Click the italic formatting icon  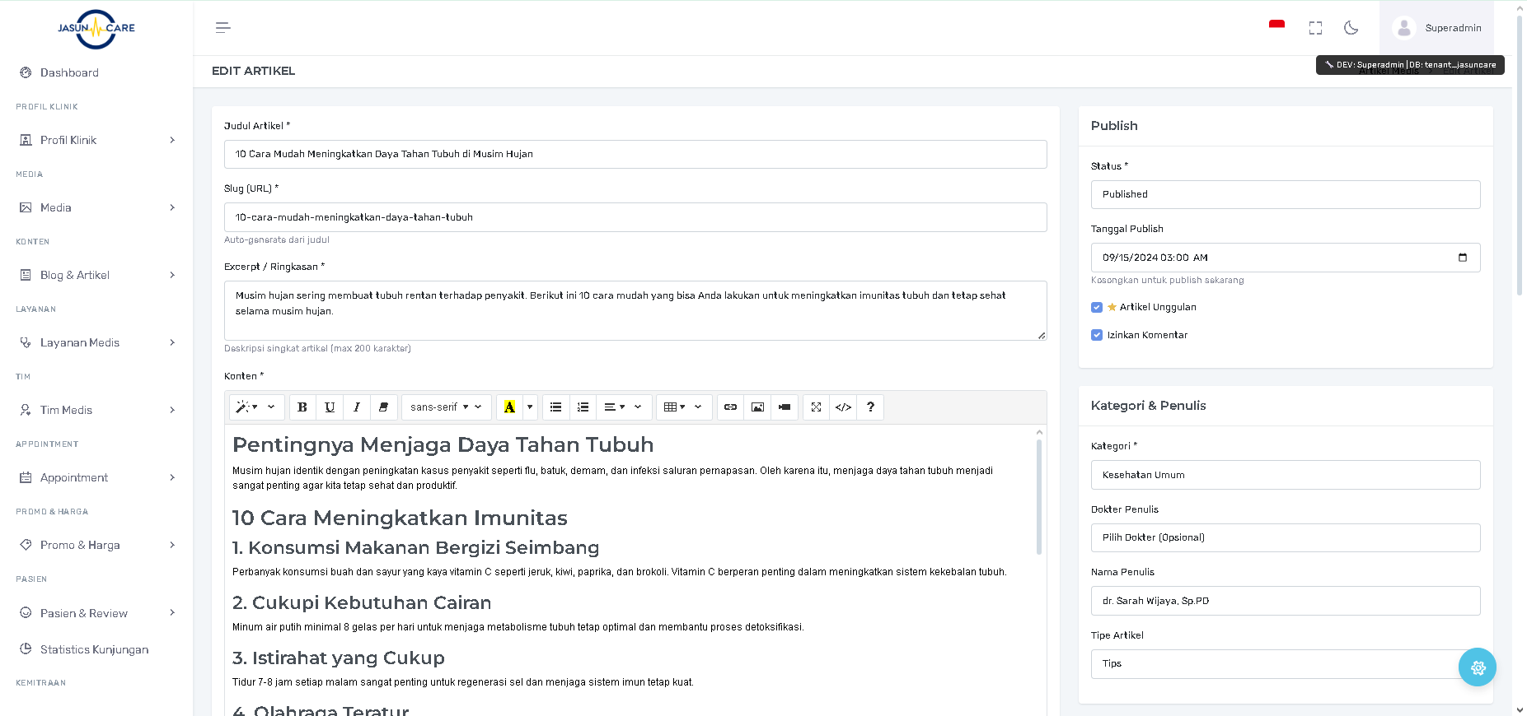point(357,407)
